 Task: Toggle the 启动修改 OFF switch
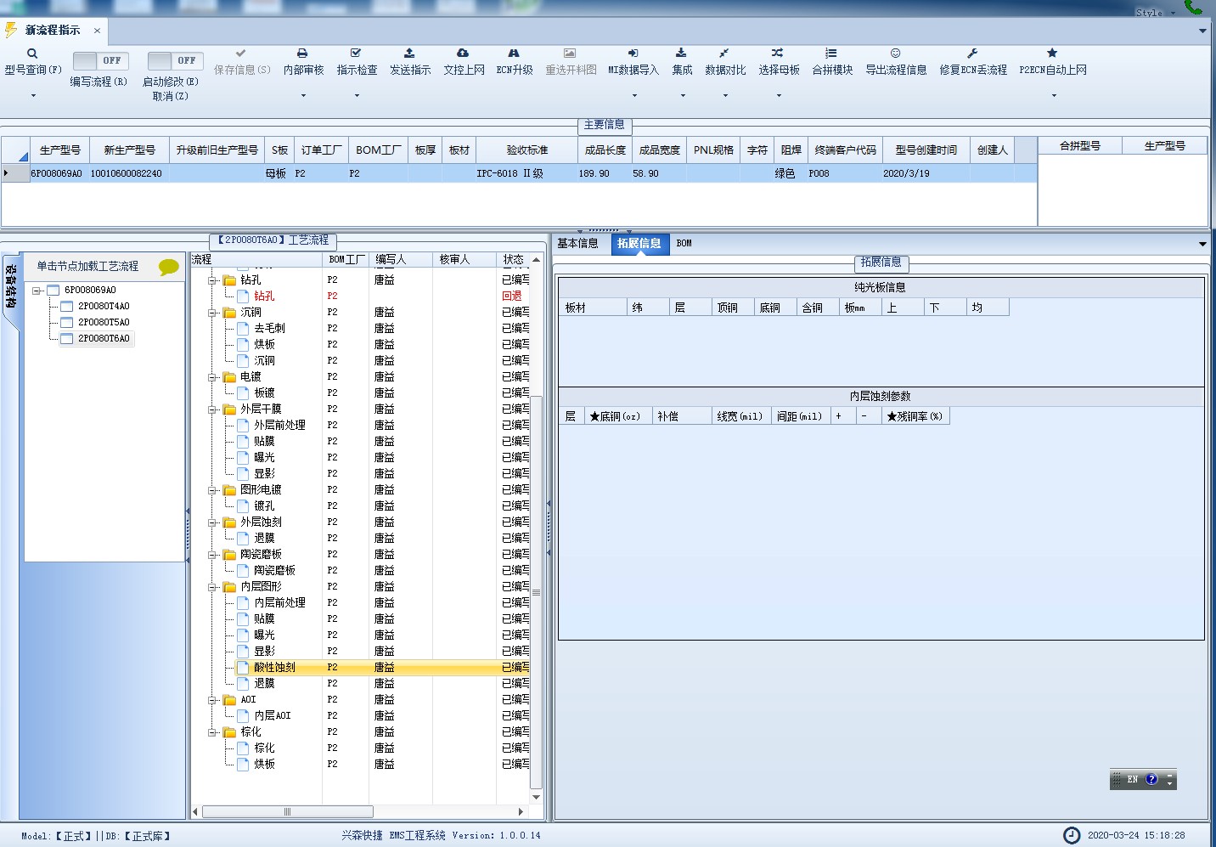(x=174, y=60)
